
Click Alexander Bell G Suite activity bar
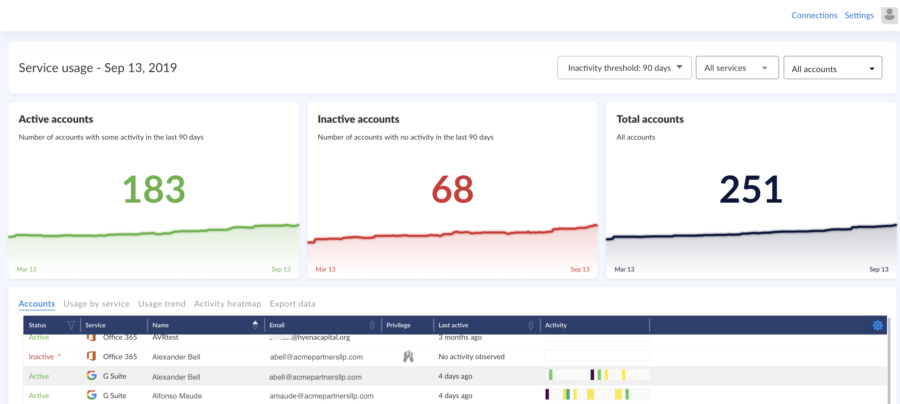(x=597, y=375)
